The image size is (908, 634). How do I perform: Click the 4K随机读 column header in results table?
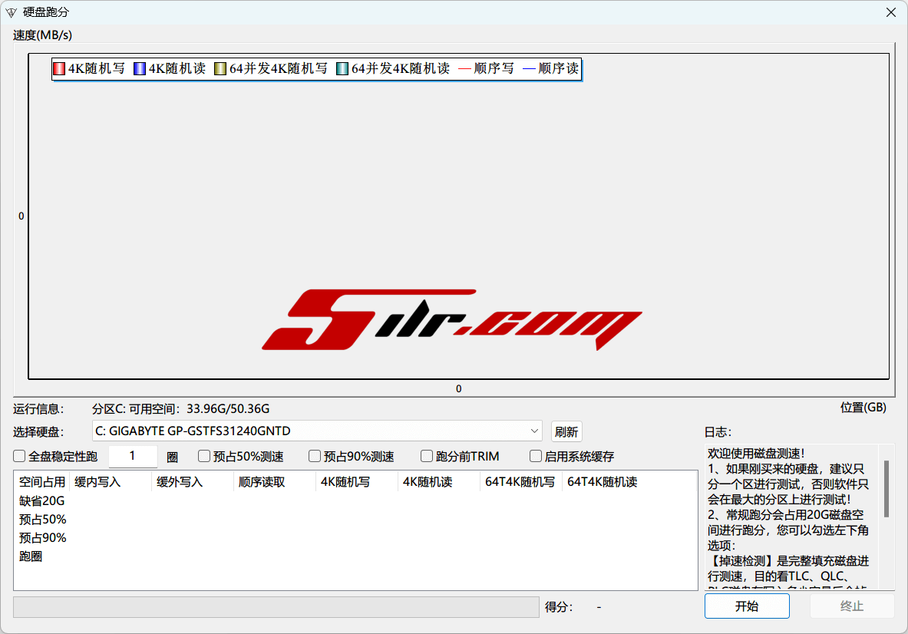(x=440, y=482)
